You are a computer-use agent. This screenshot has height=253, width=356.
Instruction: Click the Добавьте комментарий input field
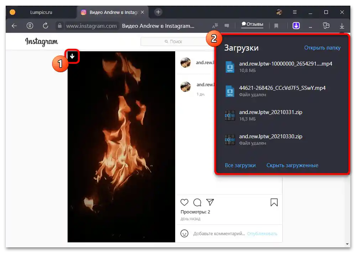pyautogui.click(x=219, y=234)
